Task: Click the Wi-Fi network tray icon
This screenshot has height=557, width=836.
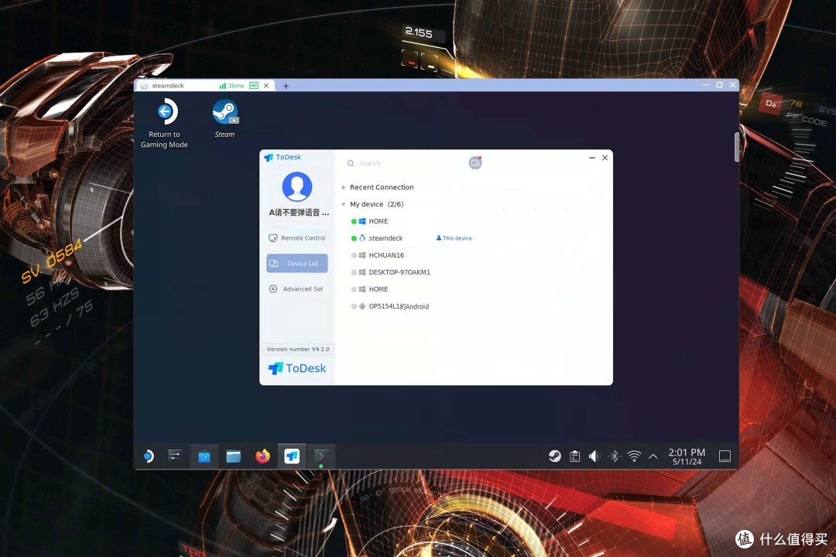Action: [634, 456]
